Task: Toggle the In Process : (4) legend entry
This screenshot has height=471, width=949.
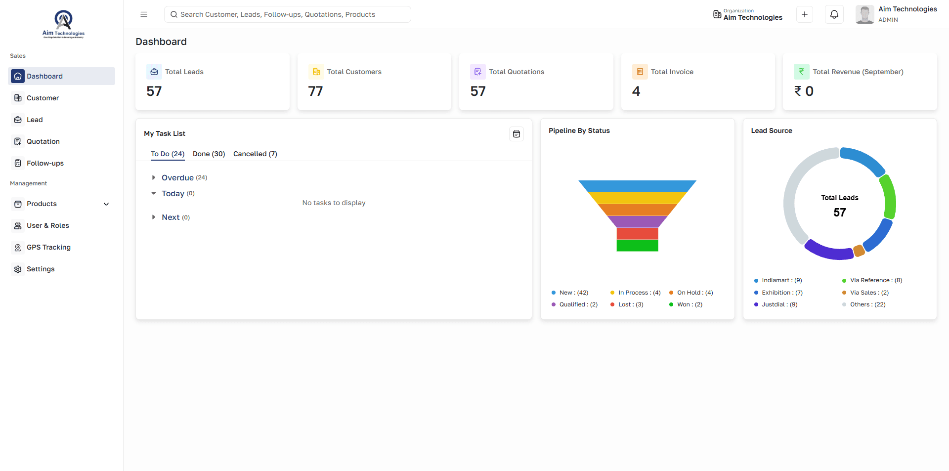Action: coord(635,293)
